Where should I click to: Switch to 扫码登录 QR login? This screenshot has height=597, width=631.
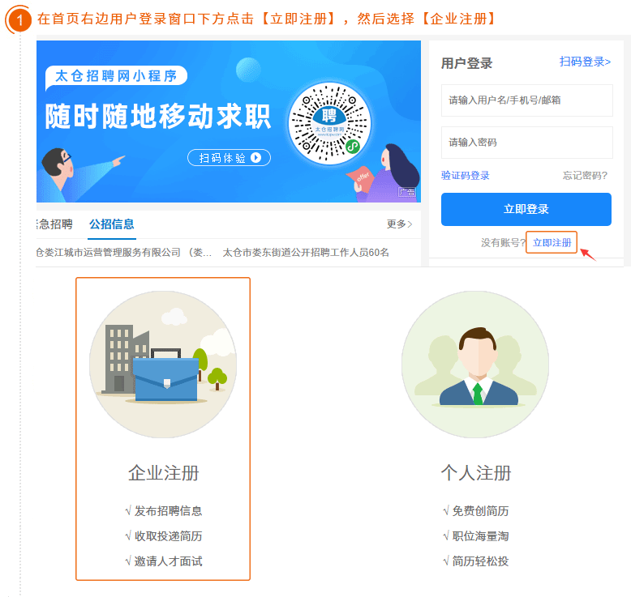click(585, 62)
